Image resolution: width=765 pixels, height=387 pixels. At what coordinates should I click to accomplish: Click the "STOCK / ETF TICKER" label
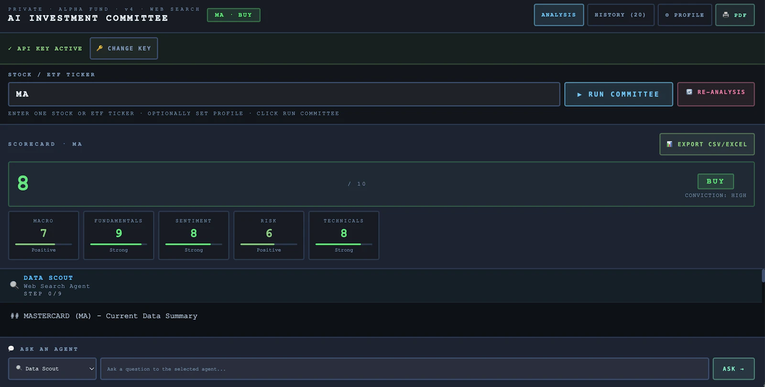coord(52,75)
